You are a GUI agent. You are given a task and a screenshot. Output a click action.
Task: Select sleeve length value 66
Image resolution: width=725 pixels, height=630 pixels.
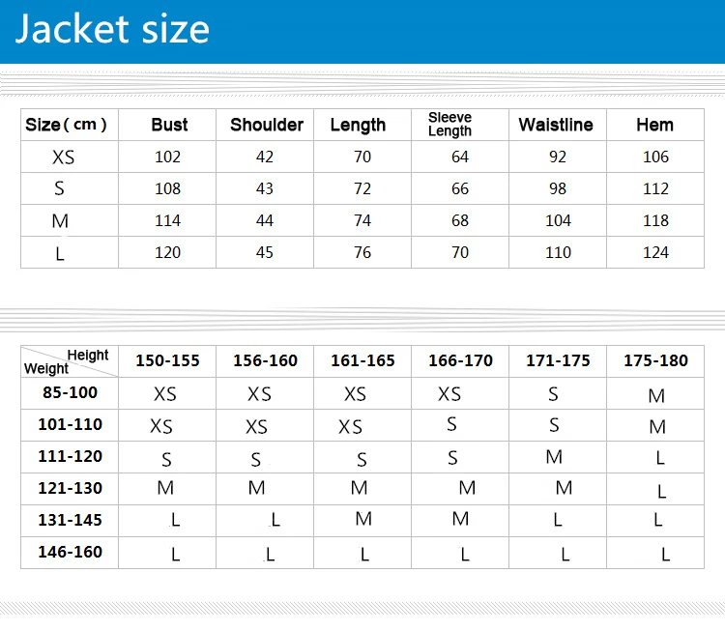460,188
